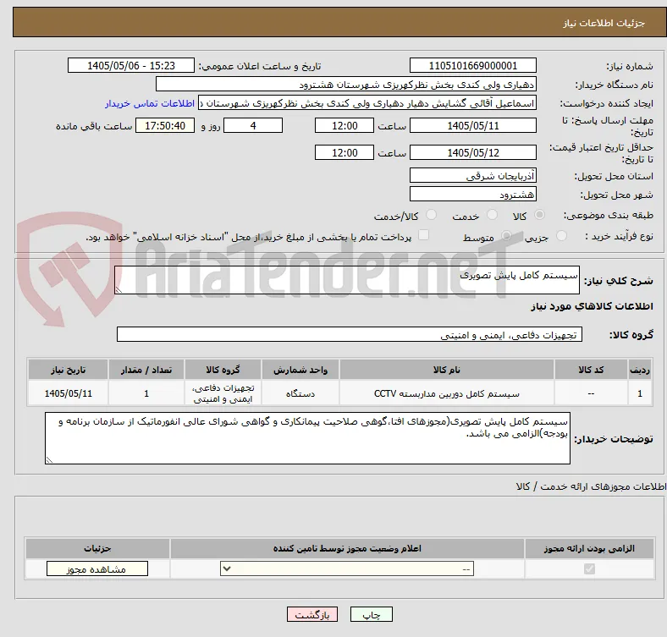
Task: Click the الزامی بودن ارائه مجوز header
Action: click(x=589, y=548)
